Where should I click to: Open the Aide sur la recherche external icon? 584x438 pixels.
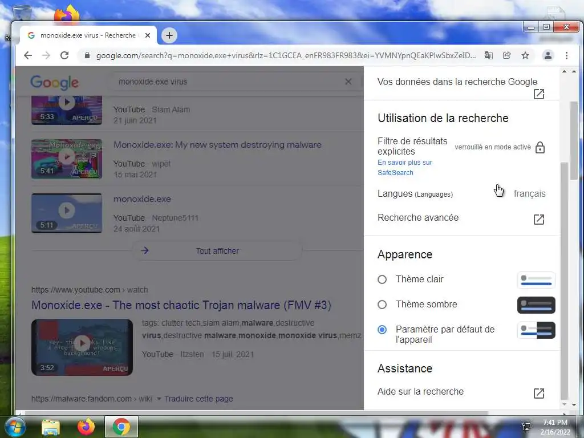click(539, 394)
